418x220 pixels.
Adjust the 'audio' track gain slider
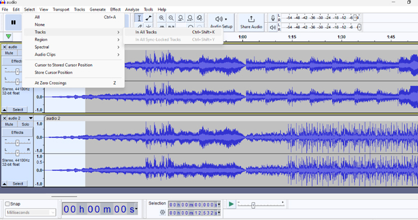click(17, 72)
